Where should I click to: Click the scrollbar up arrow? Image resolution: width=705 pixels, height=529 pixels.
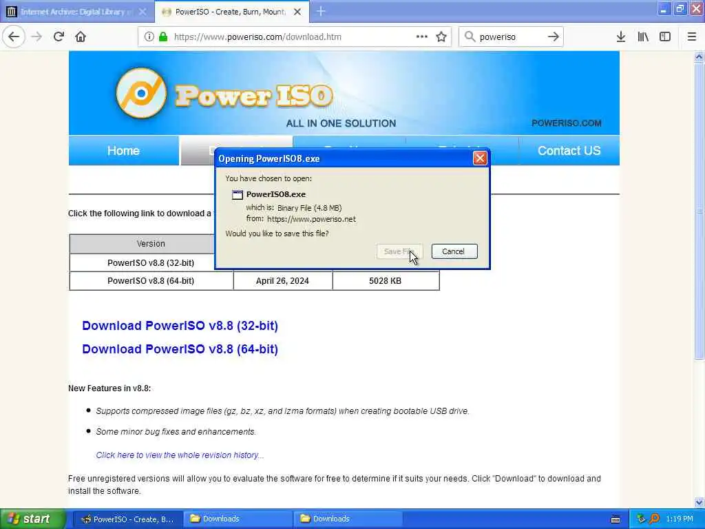(x=699, y=56)
